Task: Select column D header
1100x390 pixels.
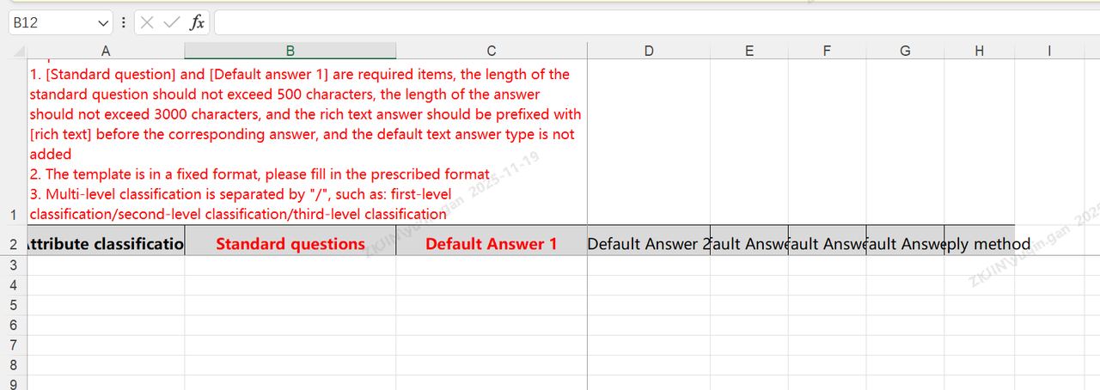Action: [648, 52]
